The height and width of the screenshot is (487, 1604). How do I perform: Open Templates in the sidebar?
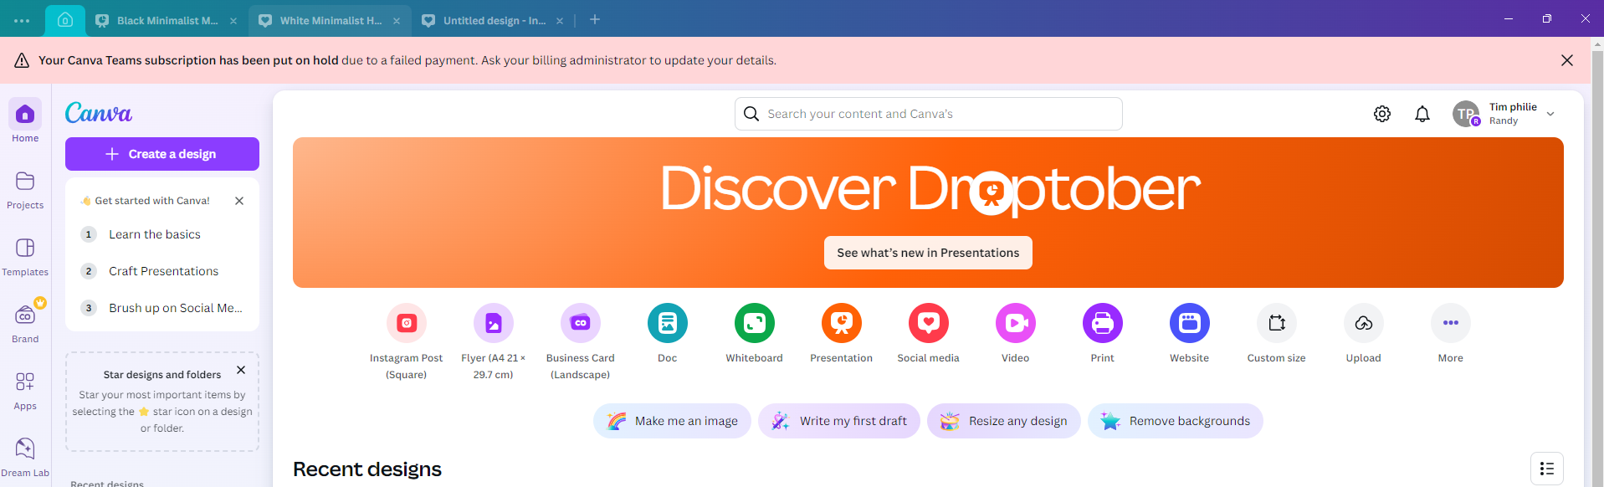pos(25,257)
